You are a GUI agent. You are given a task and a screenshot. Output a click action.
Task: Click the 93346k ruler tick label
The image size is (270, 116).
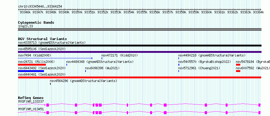(25, 12)
